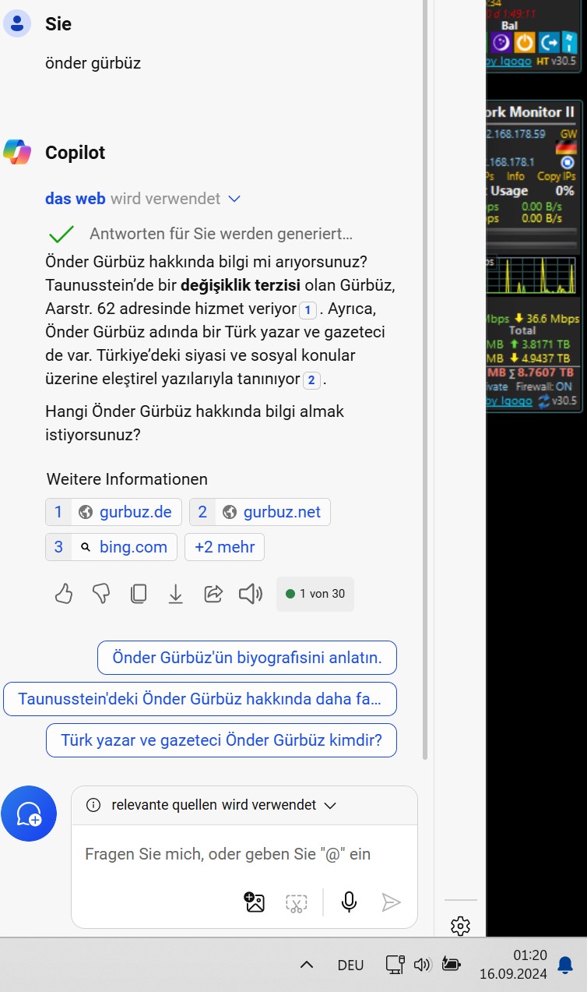Show hidden tray icons with caret
Screen dimensions: 587x992
coord(307,965)
